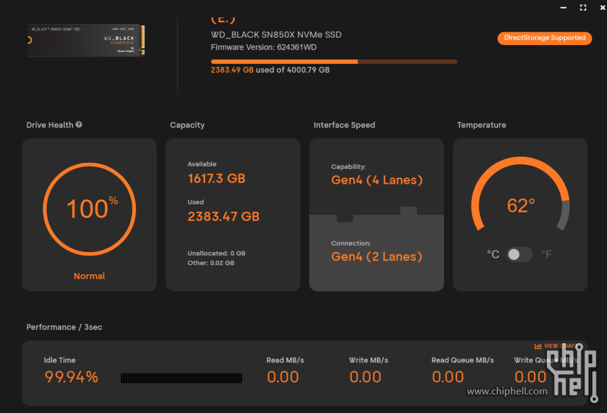Click the °F unit label
This screenshot has width=607, height=413.
[x=546, y=254]
